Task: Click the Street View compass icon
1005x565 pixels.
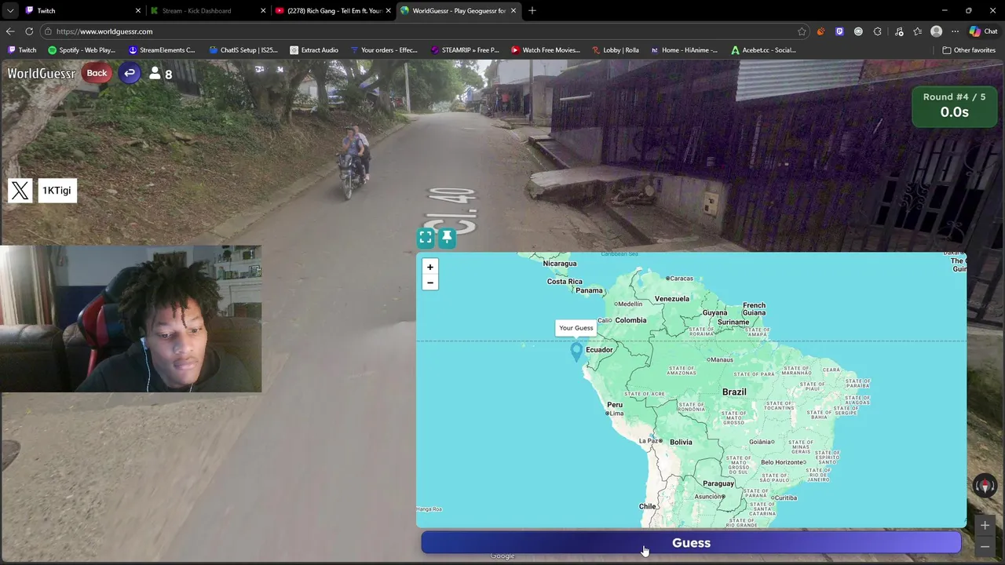Action: (x=985, y=486)
